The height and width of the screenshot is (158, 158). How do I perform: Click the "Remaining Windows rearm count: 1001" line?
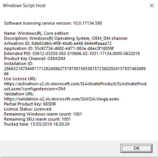click(x=43, y=114)
